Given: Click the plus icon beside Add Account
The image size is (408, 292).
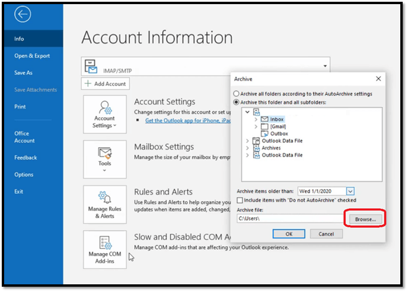Looking at the screenshot, I should click(88, 84).
